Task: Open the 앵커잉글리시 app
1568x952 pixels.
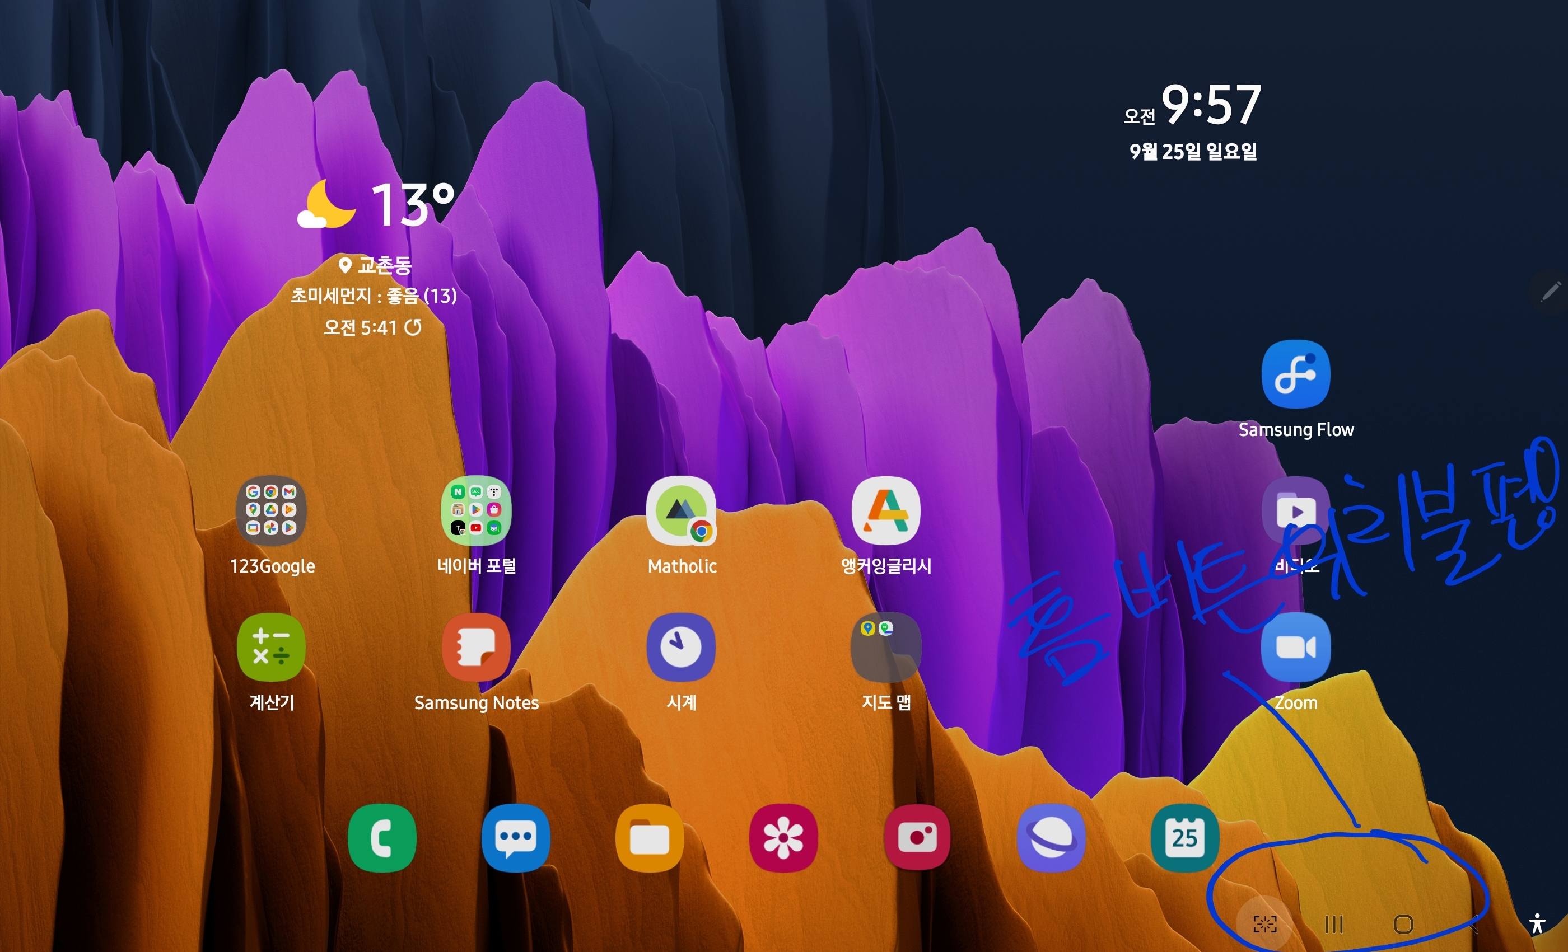Action: tap(886, 510)
